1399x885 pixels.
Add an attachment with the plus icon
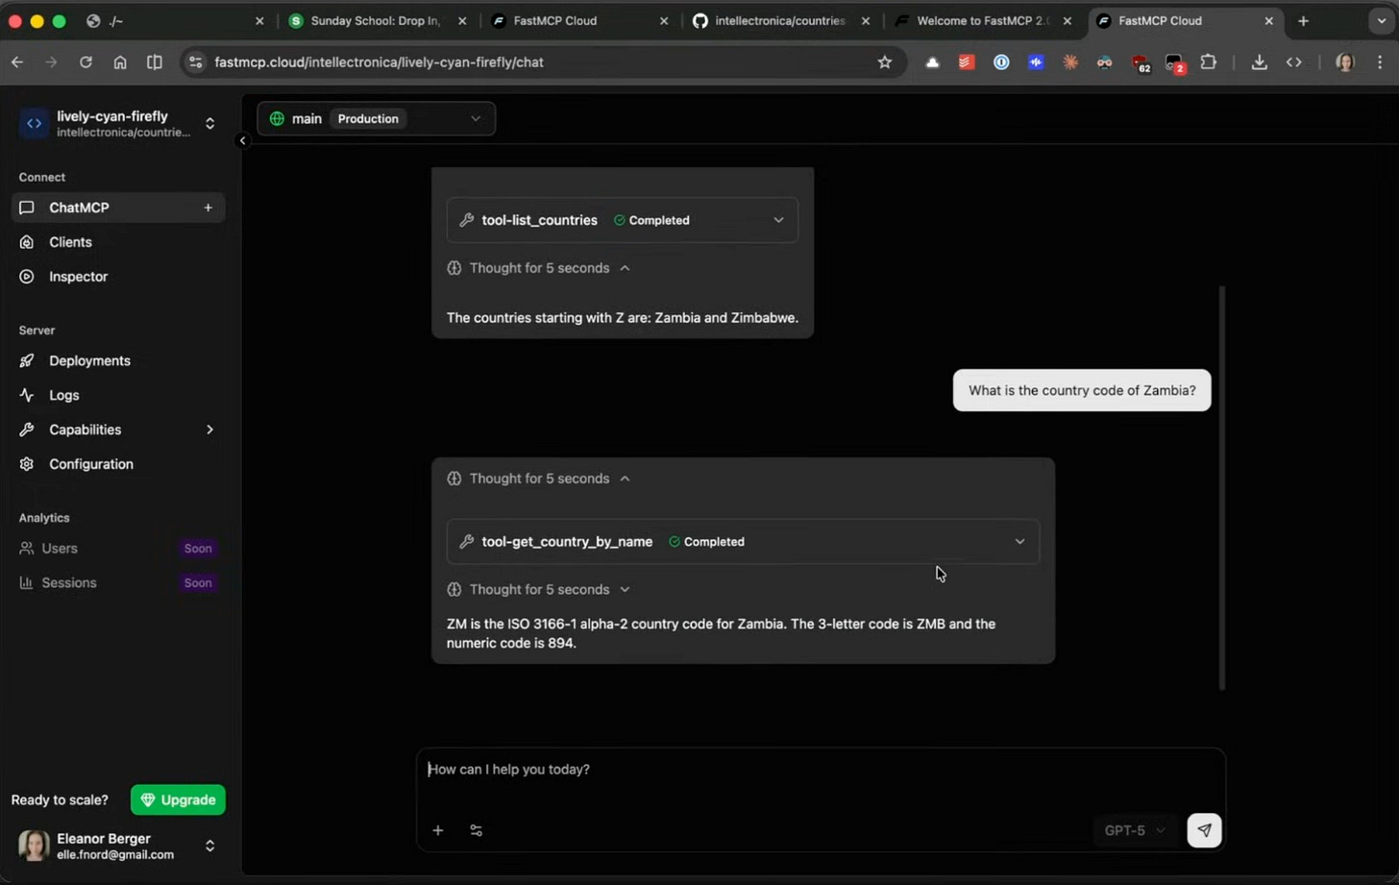point(438,830)
